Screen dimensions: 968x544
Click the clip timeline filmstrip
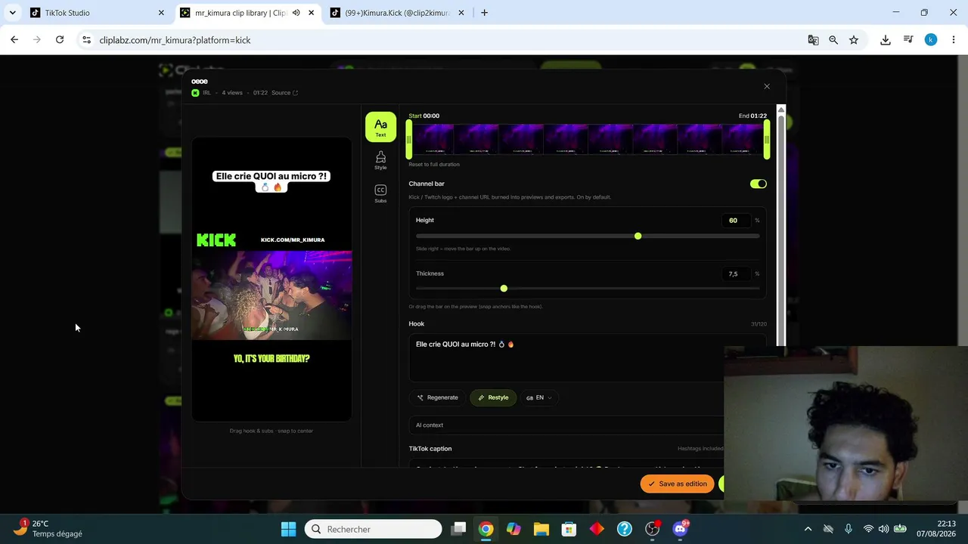click(588, 141)
